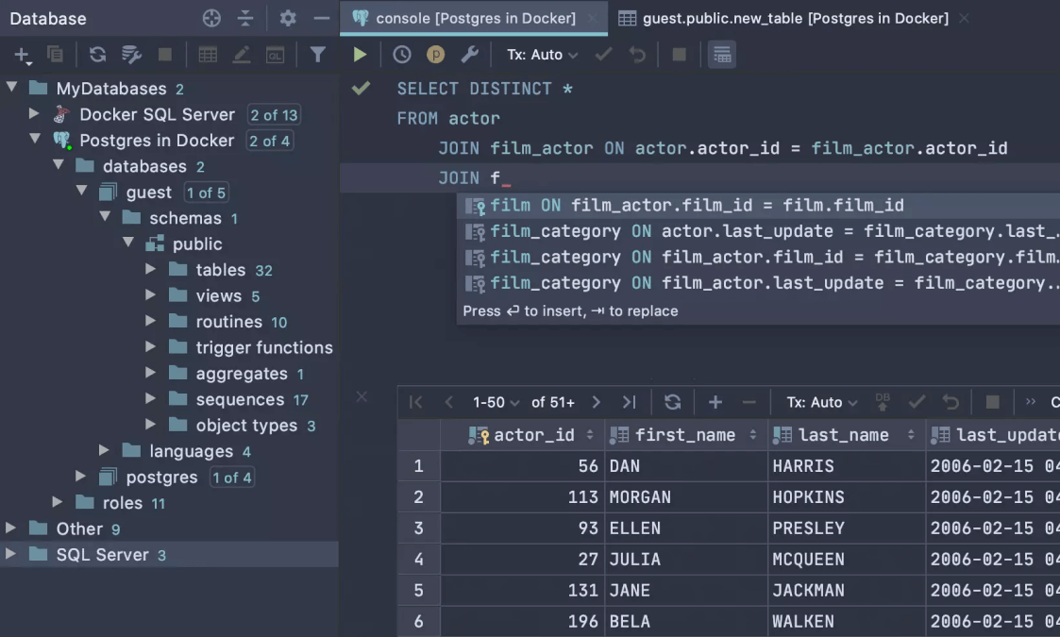Click the locate target crosshair icon
Screen dimensions: 1060x637
point(211,18)
